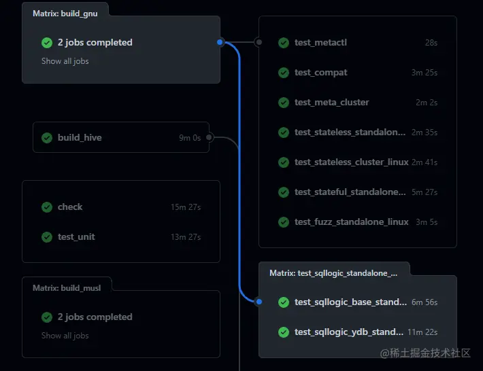This screenshot has width=483, height=371.
Task: Click the check icon beside test_stateful_standalone...
Action: pos(284,192)
